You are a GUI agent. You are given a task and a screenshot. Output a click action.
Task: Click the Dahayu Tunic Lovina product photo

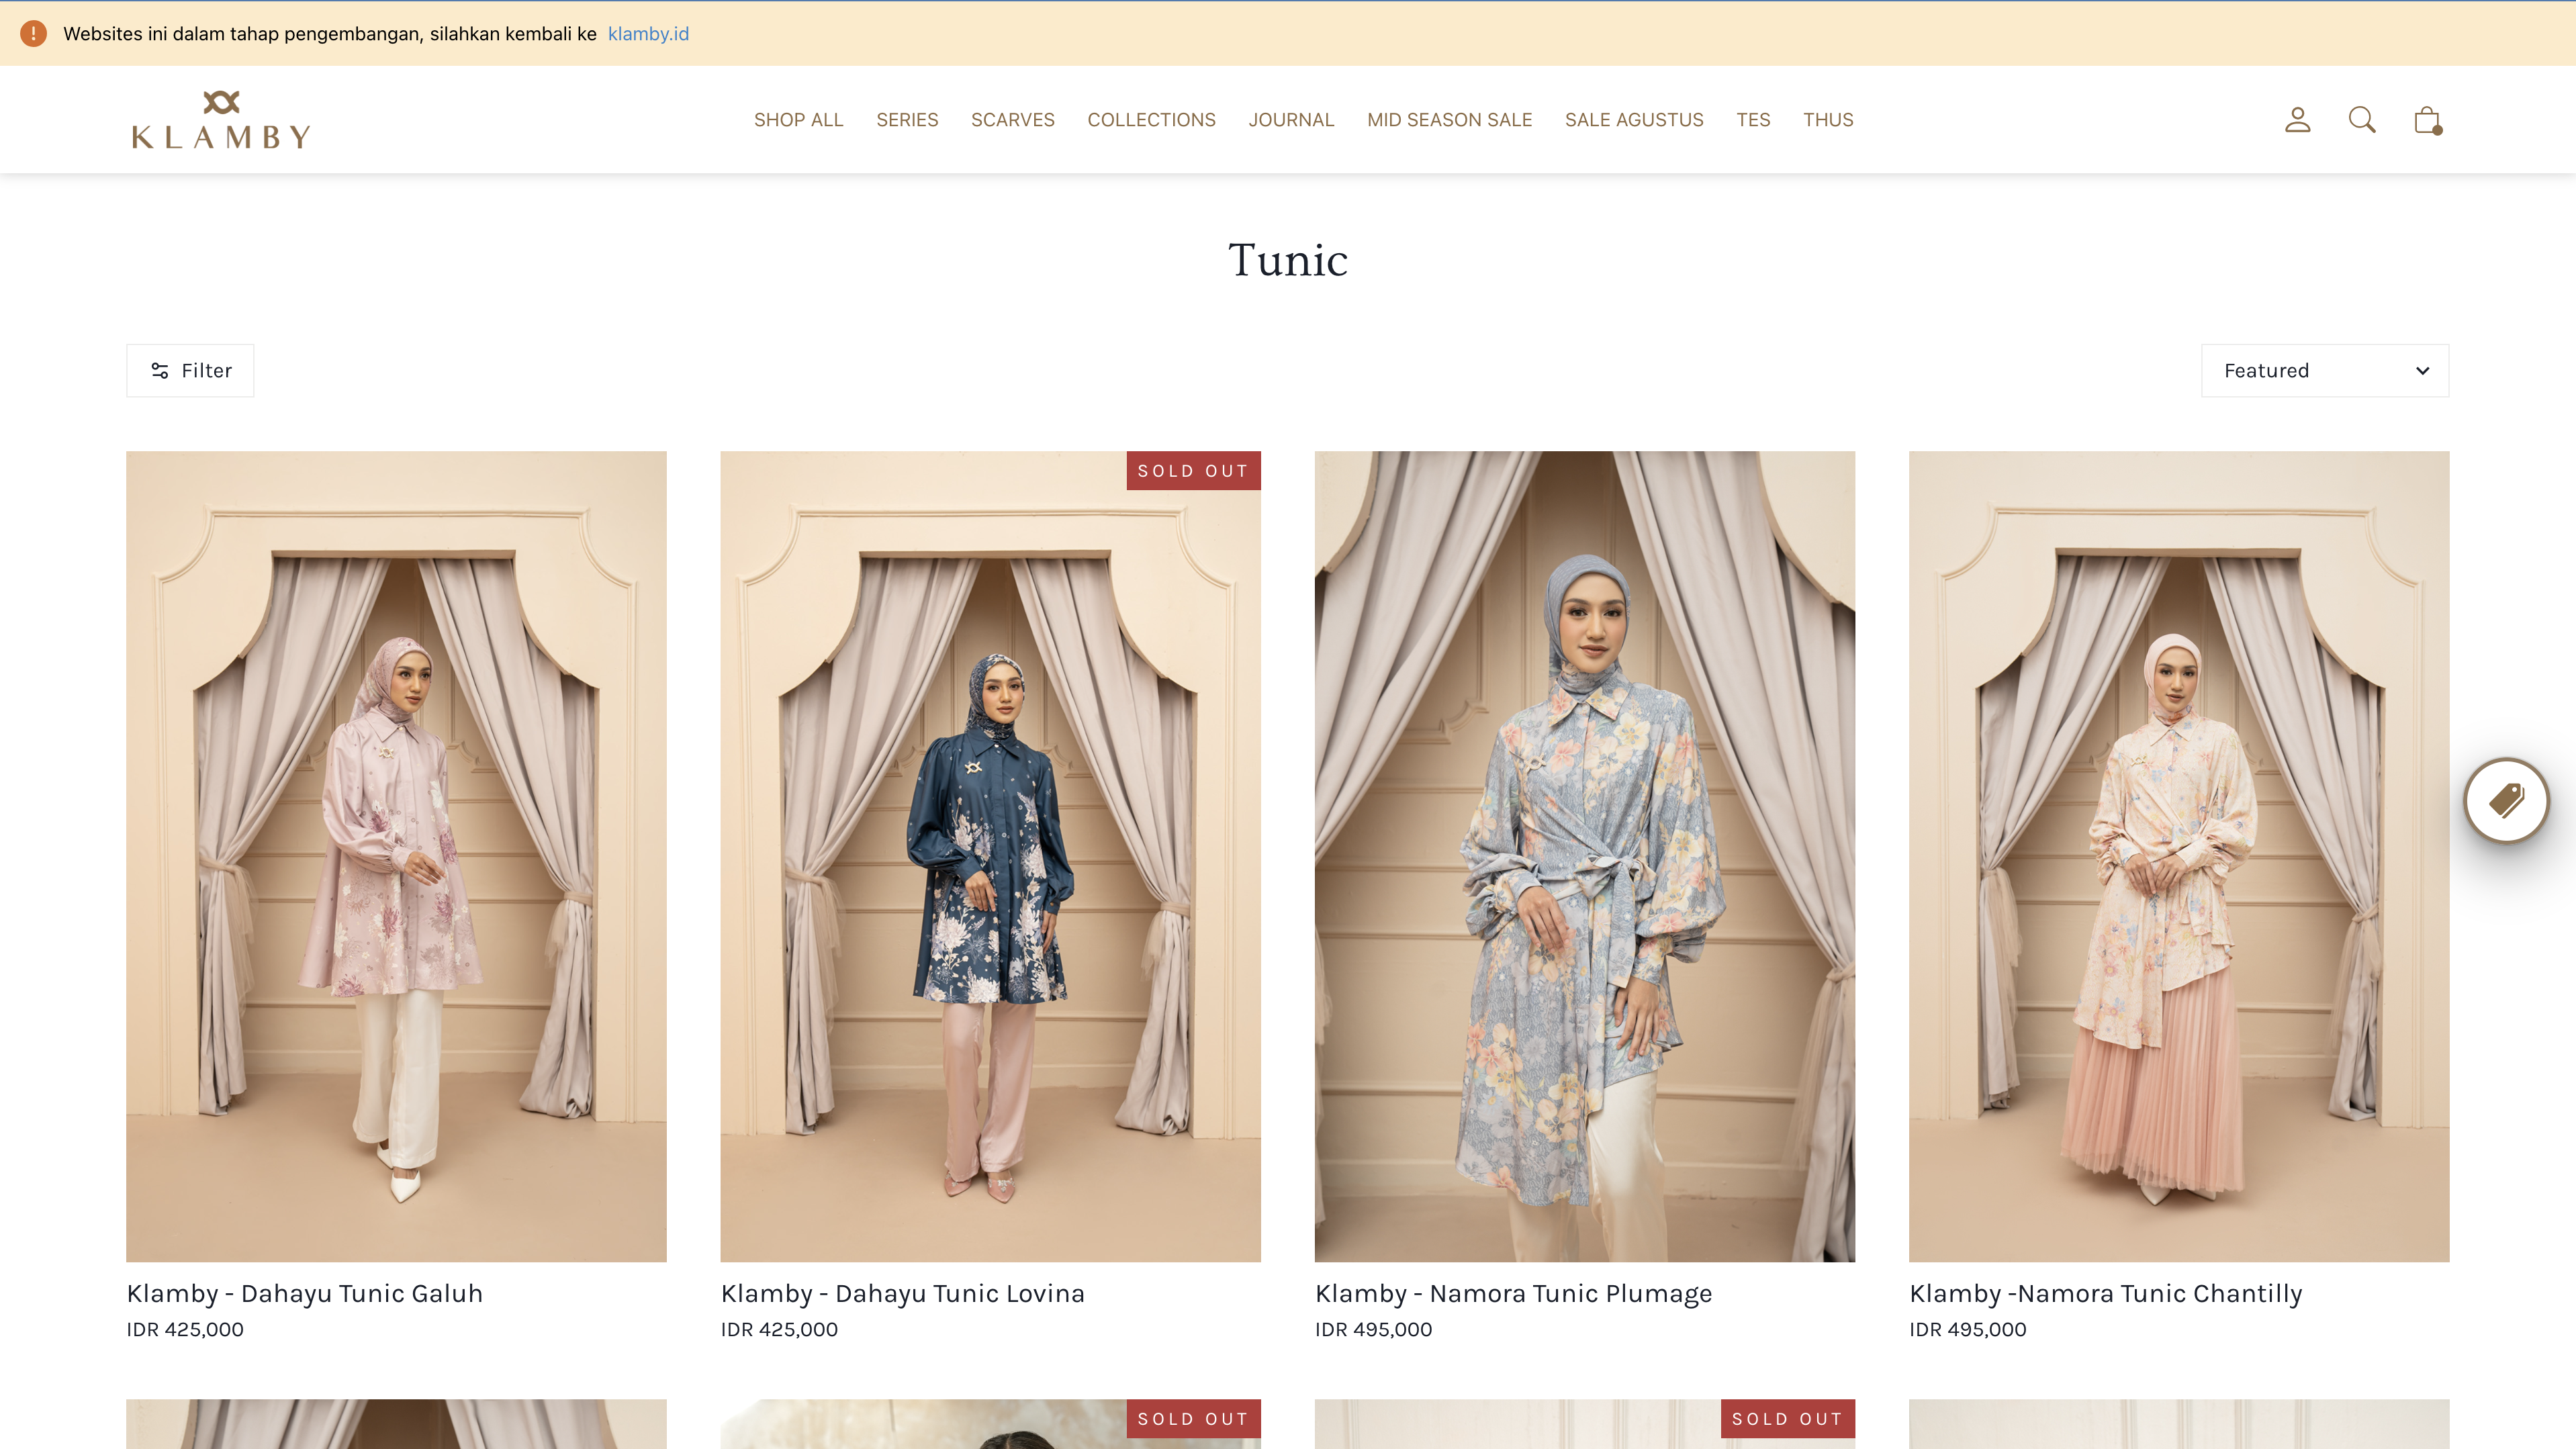990,856
